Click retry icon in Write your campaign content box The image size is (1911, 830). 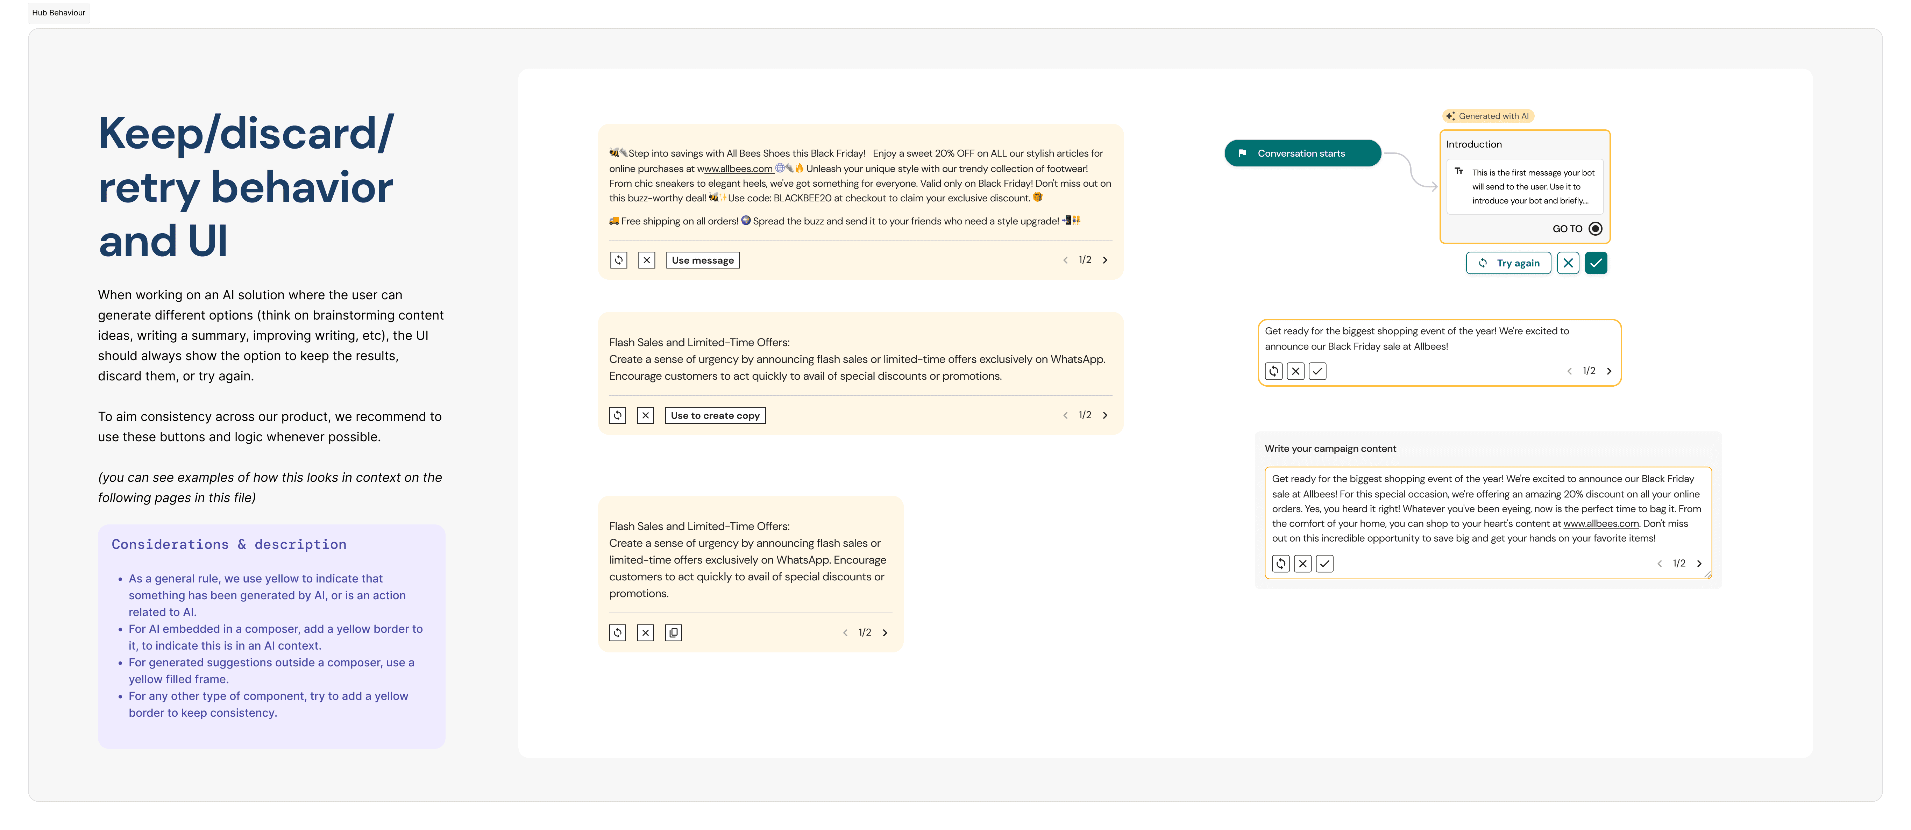tap(1281, 564)
